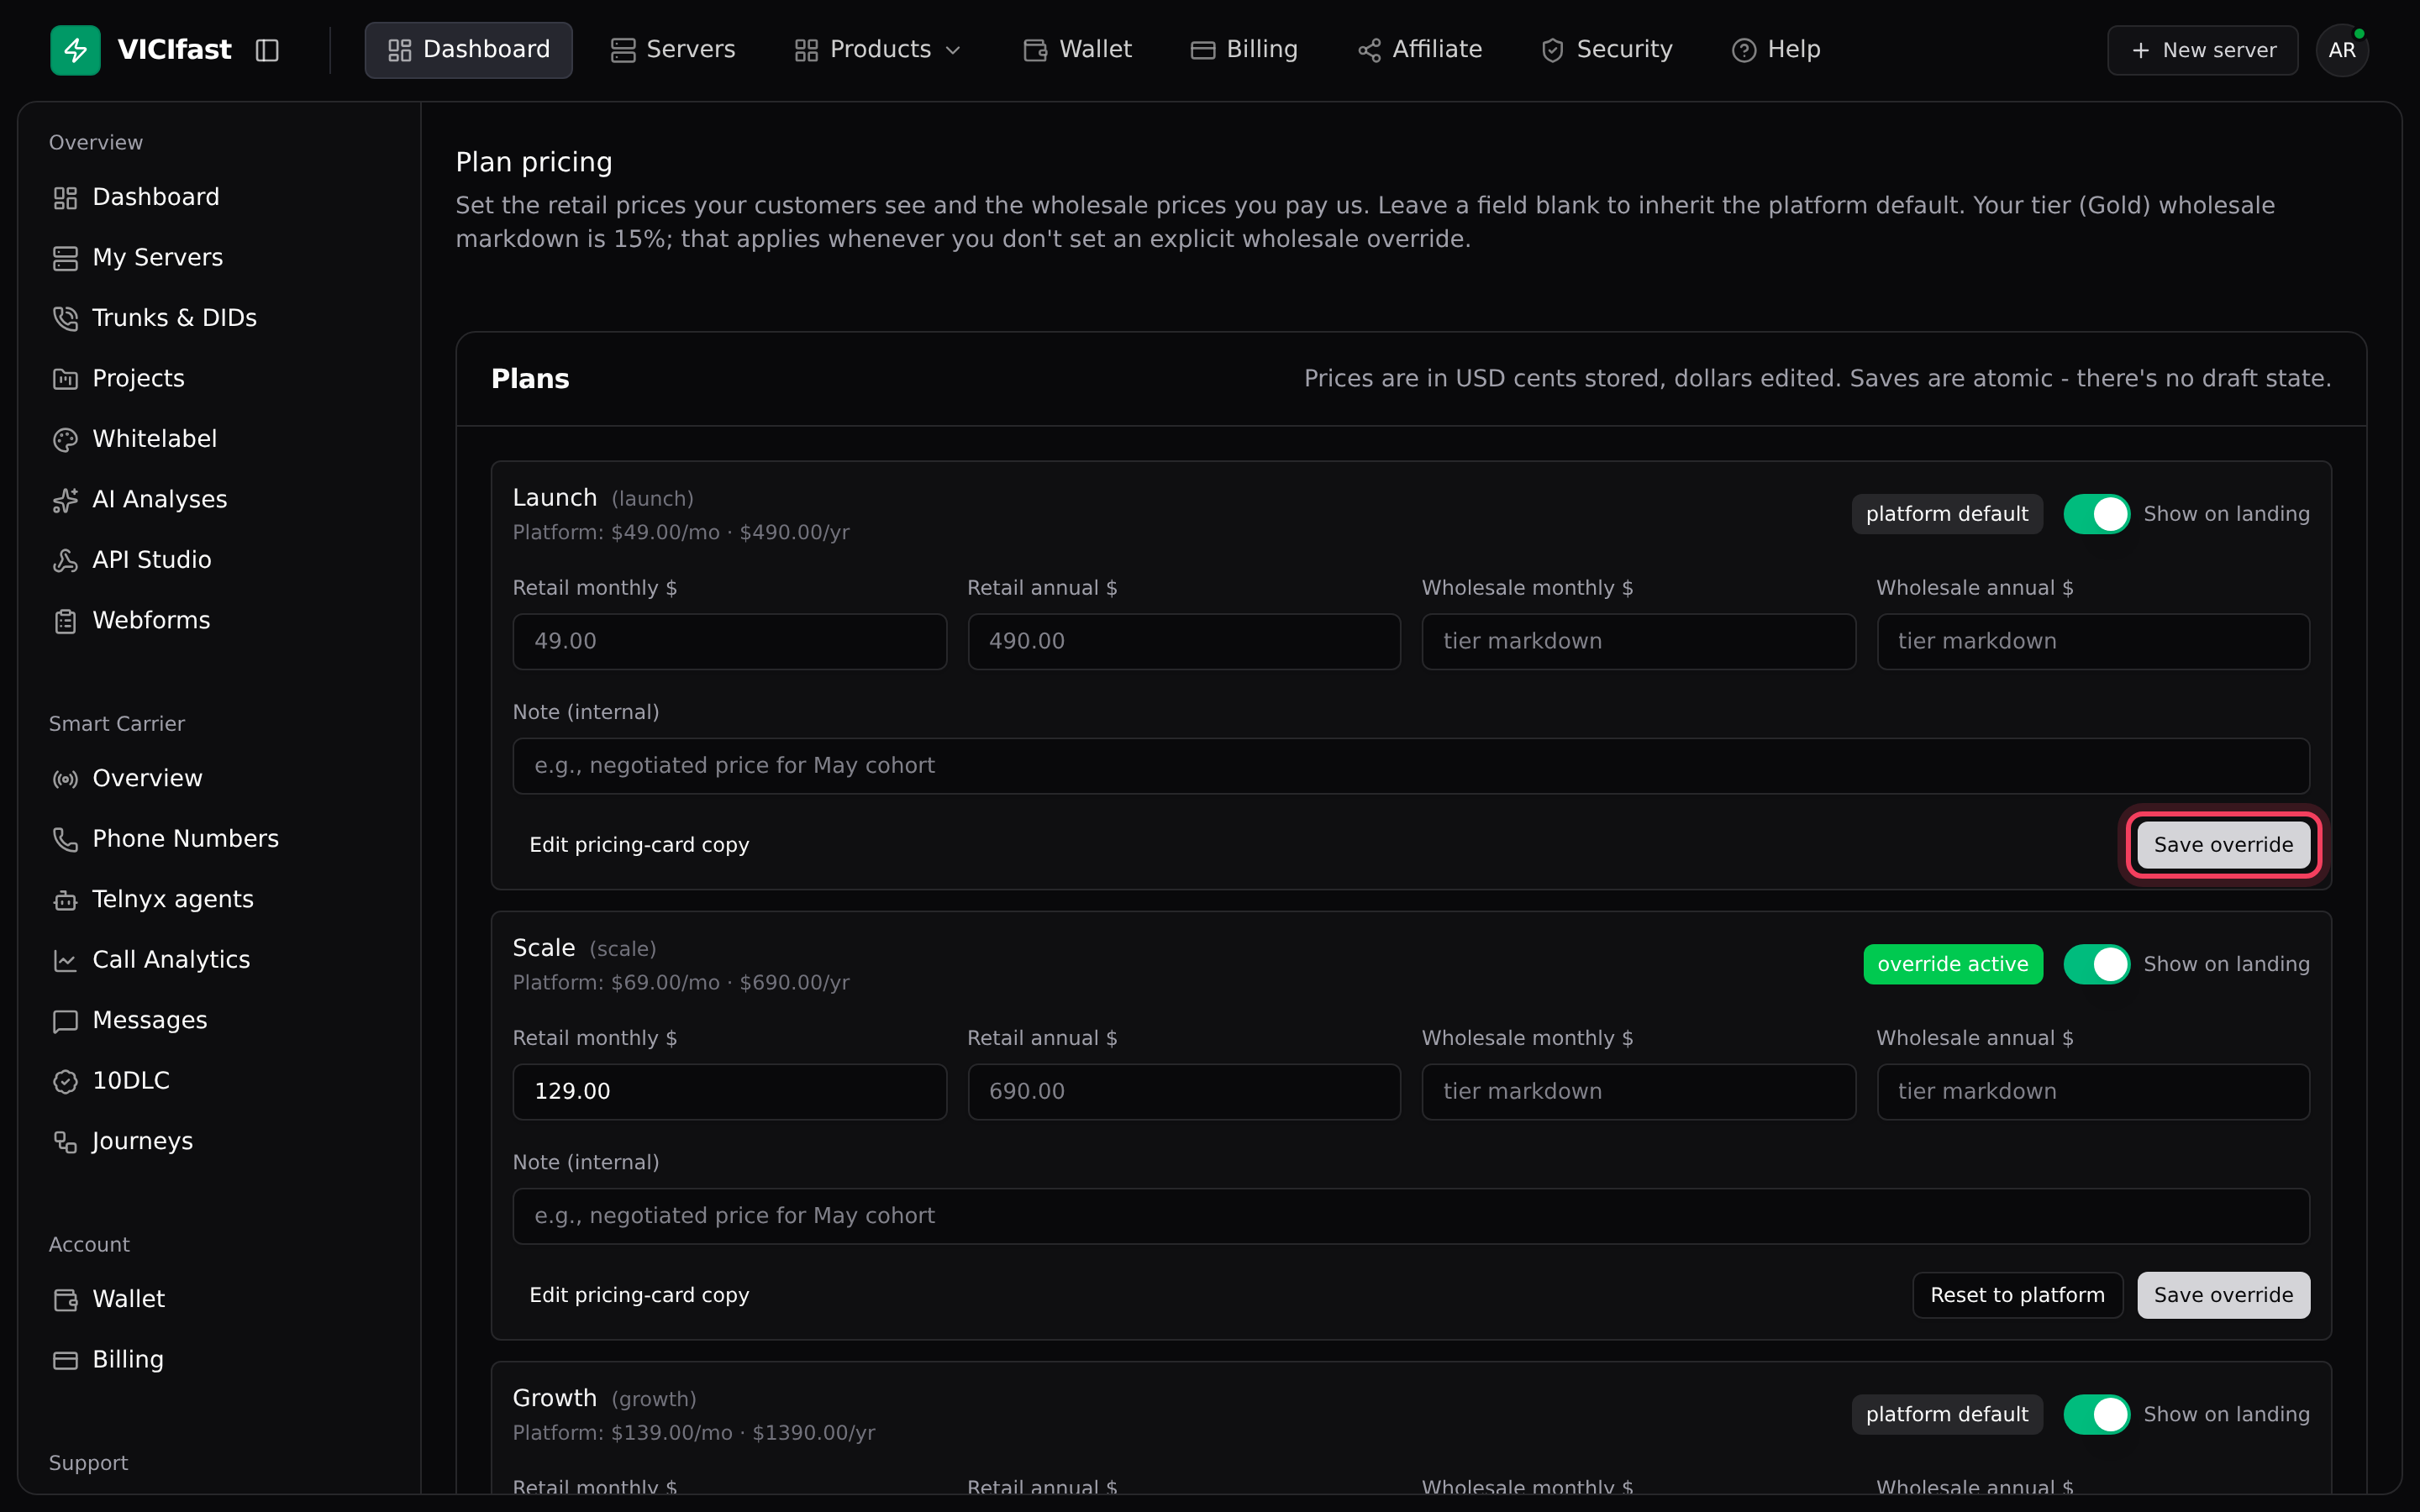Save override for the Launch plan
The height and width of the screenshot is (1512, 2420).
click(2223, 845)
